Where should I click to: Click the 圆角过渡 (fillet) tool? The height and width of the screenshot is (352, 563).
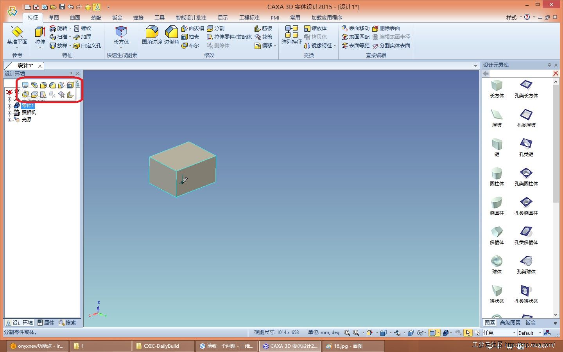point(152,35)
